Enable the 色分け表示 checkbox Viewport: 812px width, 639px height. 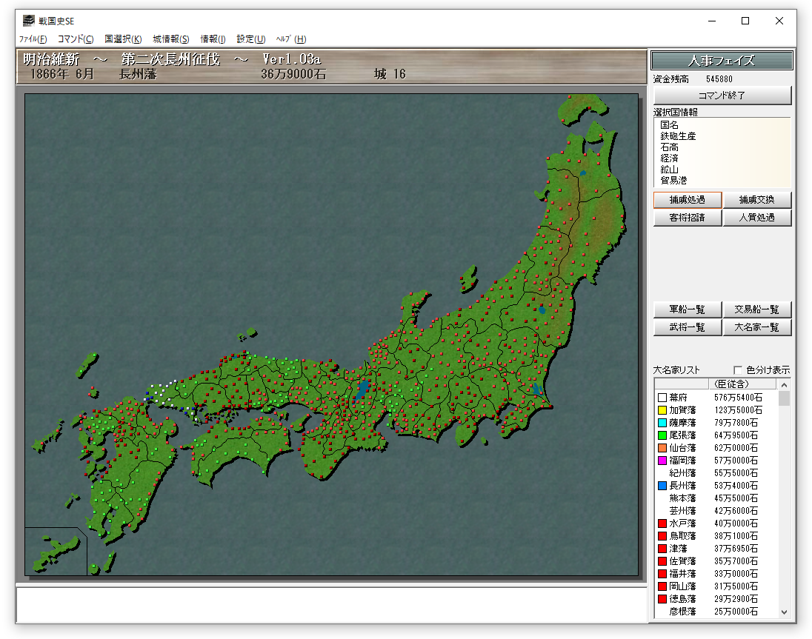click(x=738, y=370)
